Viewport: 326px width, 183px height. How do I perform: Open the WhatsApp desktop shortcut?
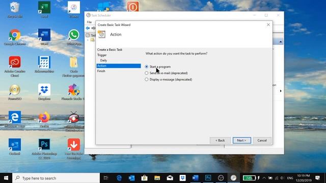(x=74, y=37)
